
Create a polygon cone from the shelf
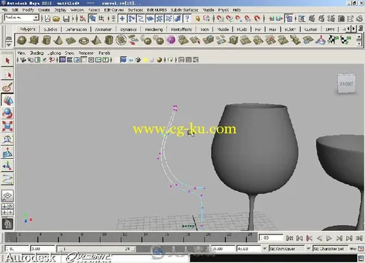click(58, 40)
